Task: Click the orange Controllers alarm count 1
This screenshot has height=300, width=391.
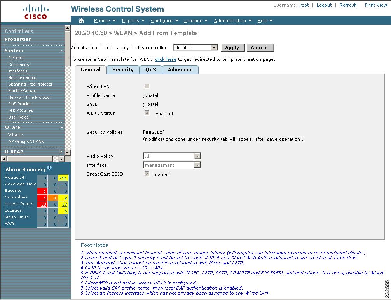Action: (53, 198)
